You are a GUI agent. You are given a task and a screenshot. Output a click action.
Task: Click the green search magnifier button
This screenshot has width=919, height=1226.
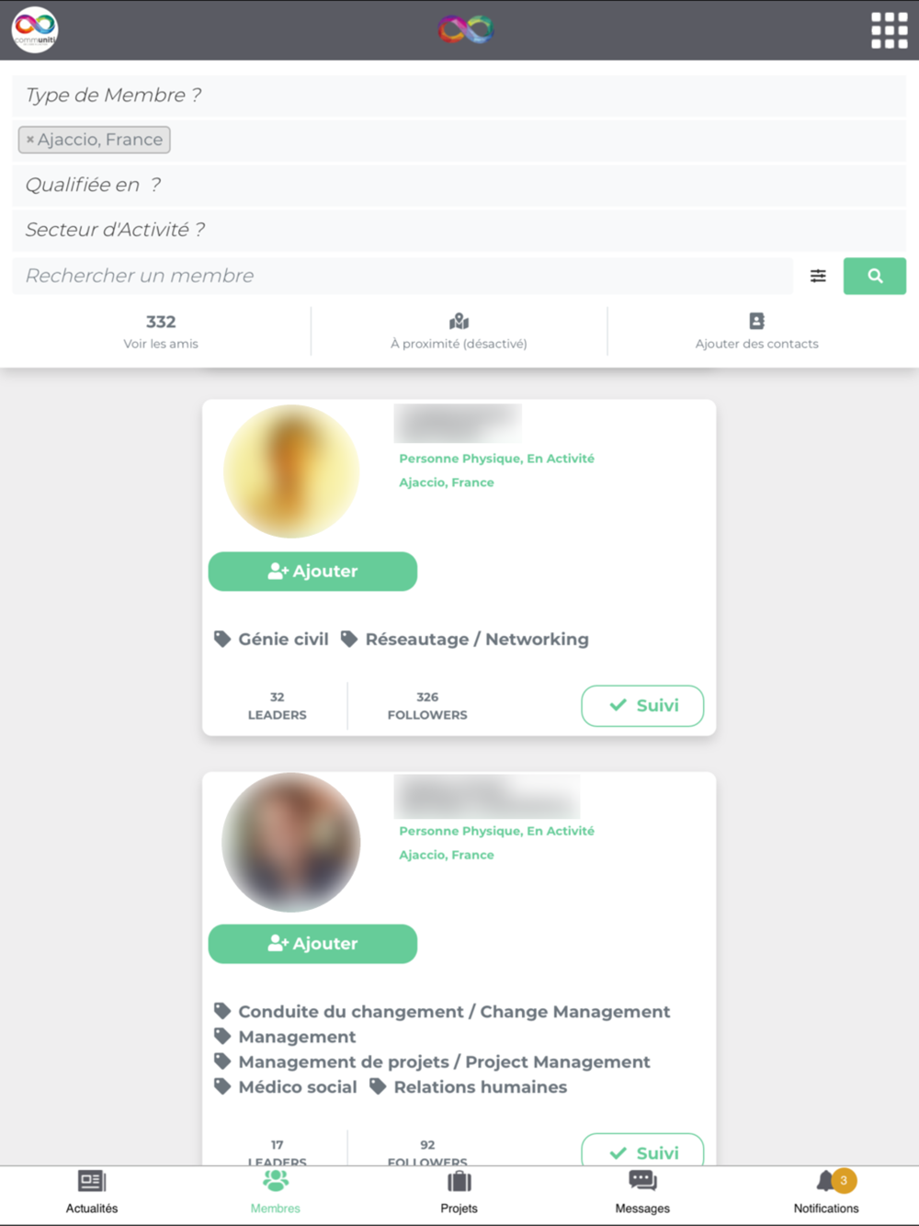point(875,276)
